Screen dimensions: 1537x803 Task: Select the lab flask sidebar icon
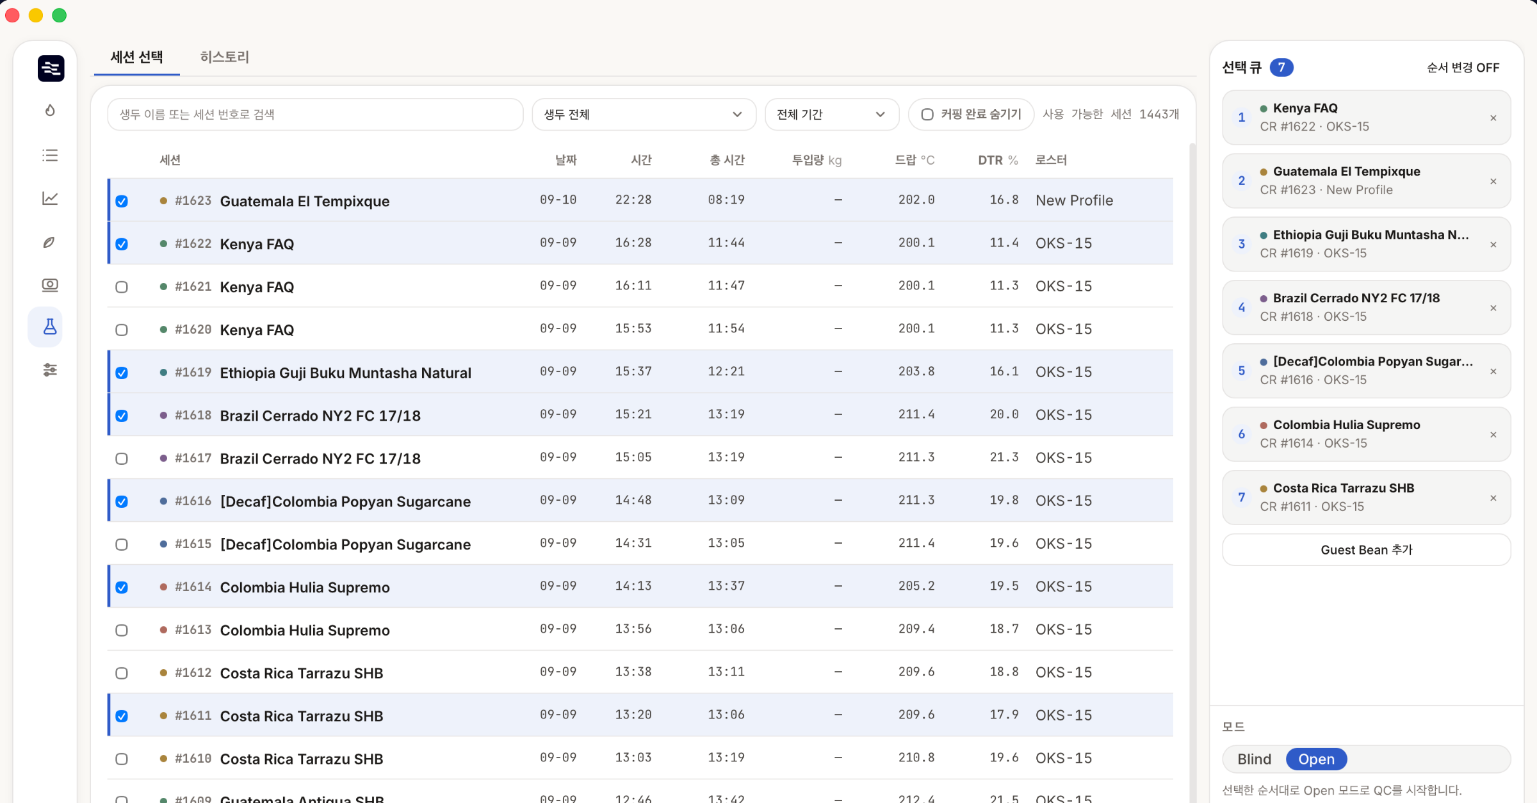click(x=50, y=327)
